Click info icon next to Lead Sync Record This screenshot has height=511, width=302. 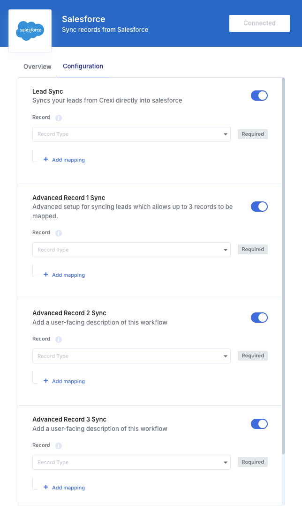tap(59, 118)
